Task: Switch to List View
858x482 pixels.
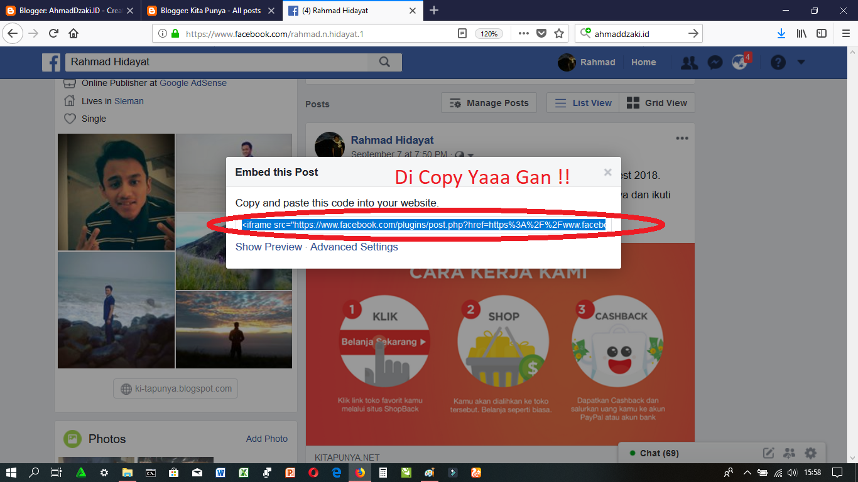Action: pos(583,103)
